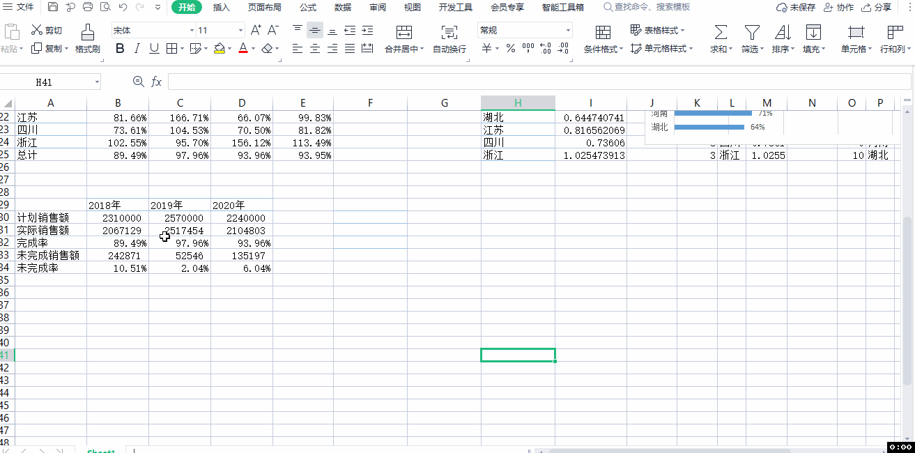Open the font size dropdown 11
This screenshot has height=453, width=915.
click(241, 31)
